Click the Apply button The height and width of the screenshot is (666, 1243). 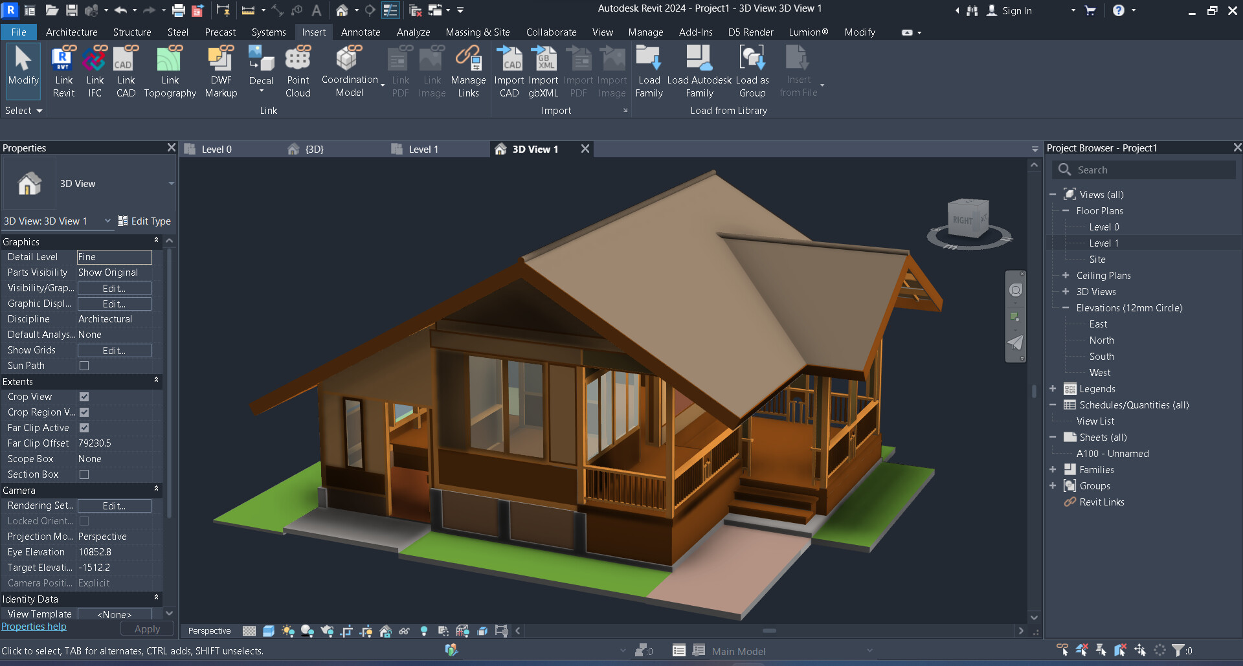[147, 628]
